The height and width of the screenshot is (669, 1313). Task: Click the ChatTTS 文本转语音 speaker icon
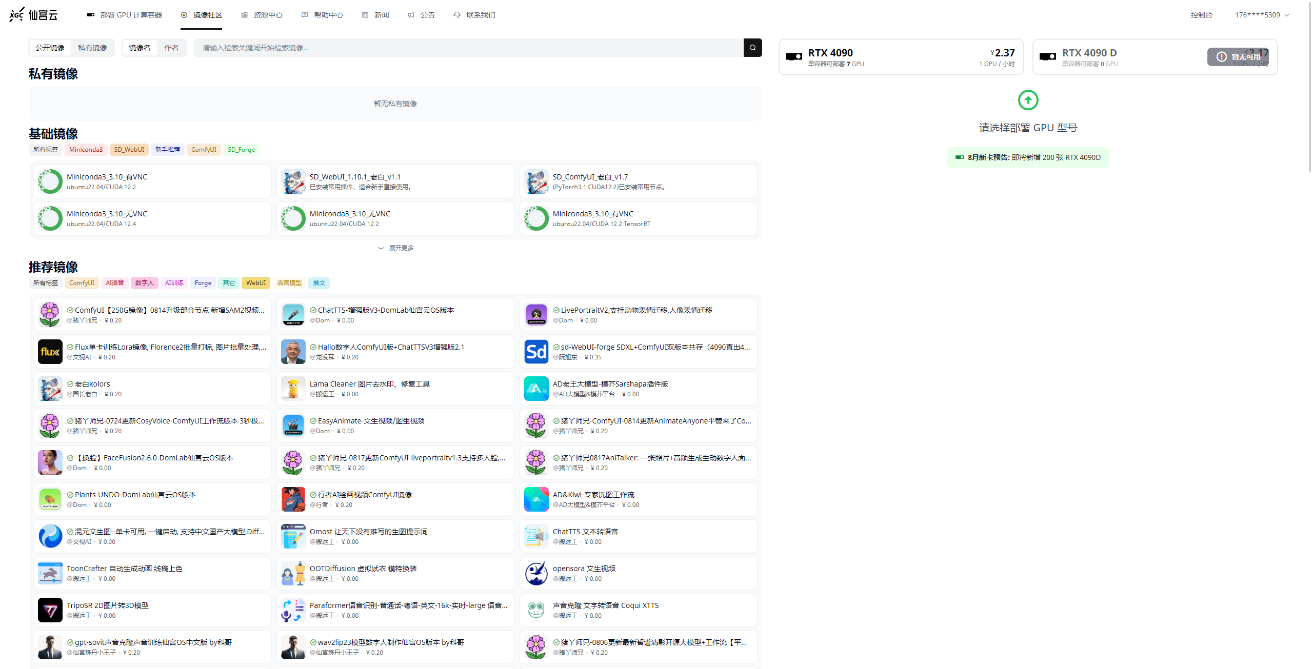(x=536, y=536)
